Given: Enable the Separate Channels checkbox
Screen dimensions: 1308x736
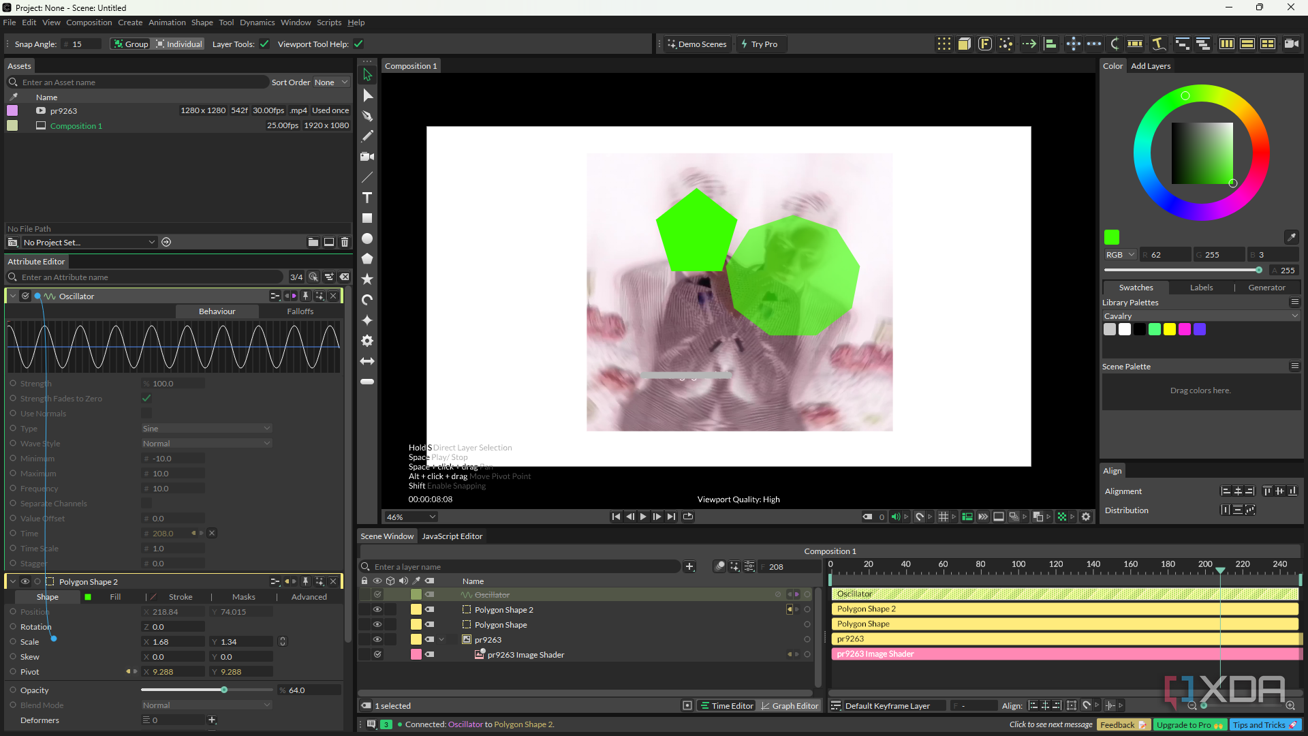Looking at the screenshot, I should coord(146,503).
